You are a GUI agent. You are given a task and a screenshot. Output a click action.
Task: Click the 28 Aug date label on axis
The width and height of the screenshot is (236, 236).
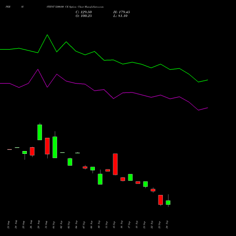pyautogui.click(x=39, y=225)
